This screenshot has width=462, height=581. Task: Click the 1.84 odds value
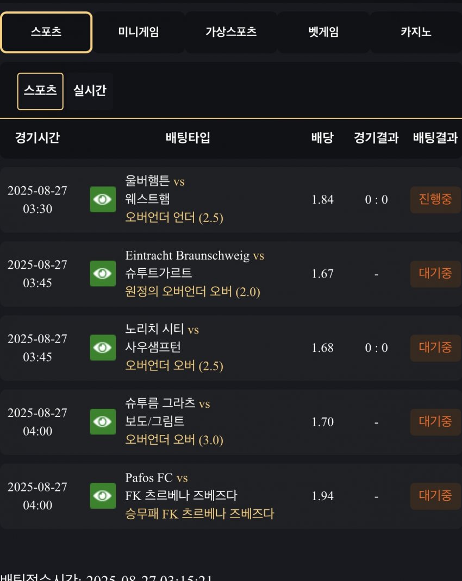pyautogui.click(x=322, y=200)
